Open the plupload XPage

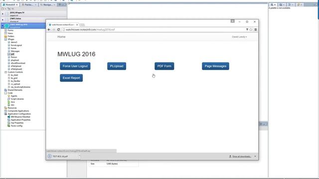[x=14, y=60]
